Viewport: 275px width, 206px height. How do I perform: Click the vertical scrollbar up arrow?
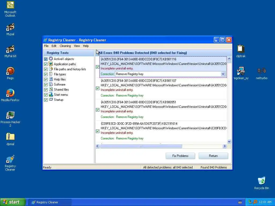(x=229, y=59)
